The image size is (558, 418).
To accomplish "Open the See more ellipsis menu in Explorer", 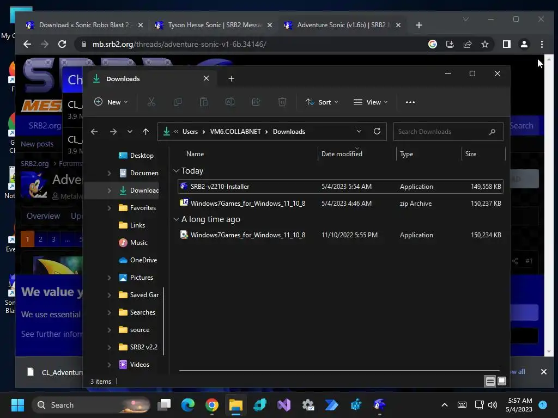I will (410, 102).
